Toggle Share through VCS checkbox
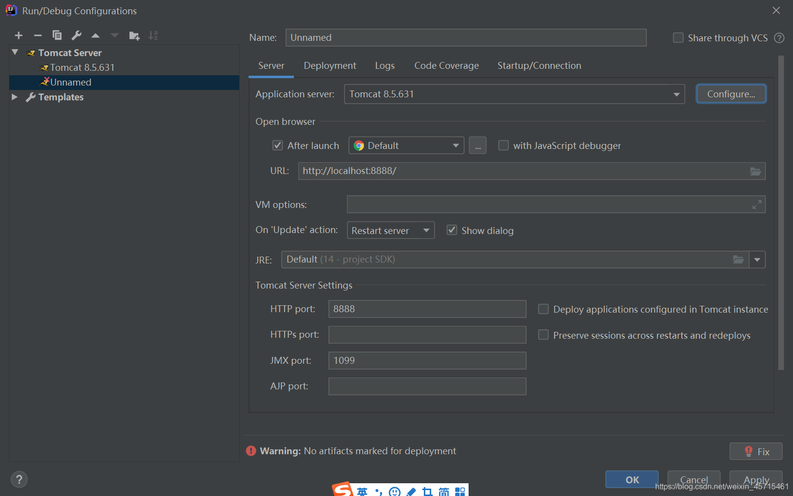 coord(678,38)
